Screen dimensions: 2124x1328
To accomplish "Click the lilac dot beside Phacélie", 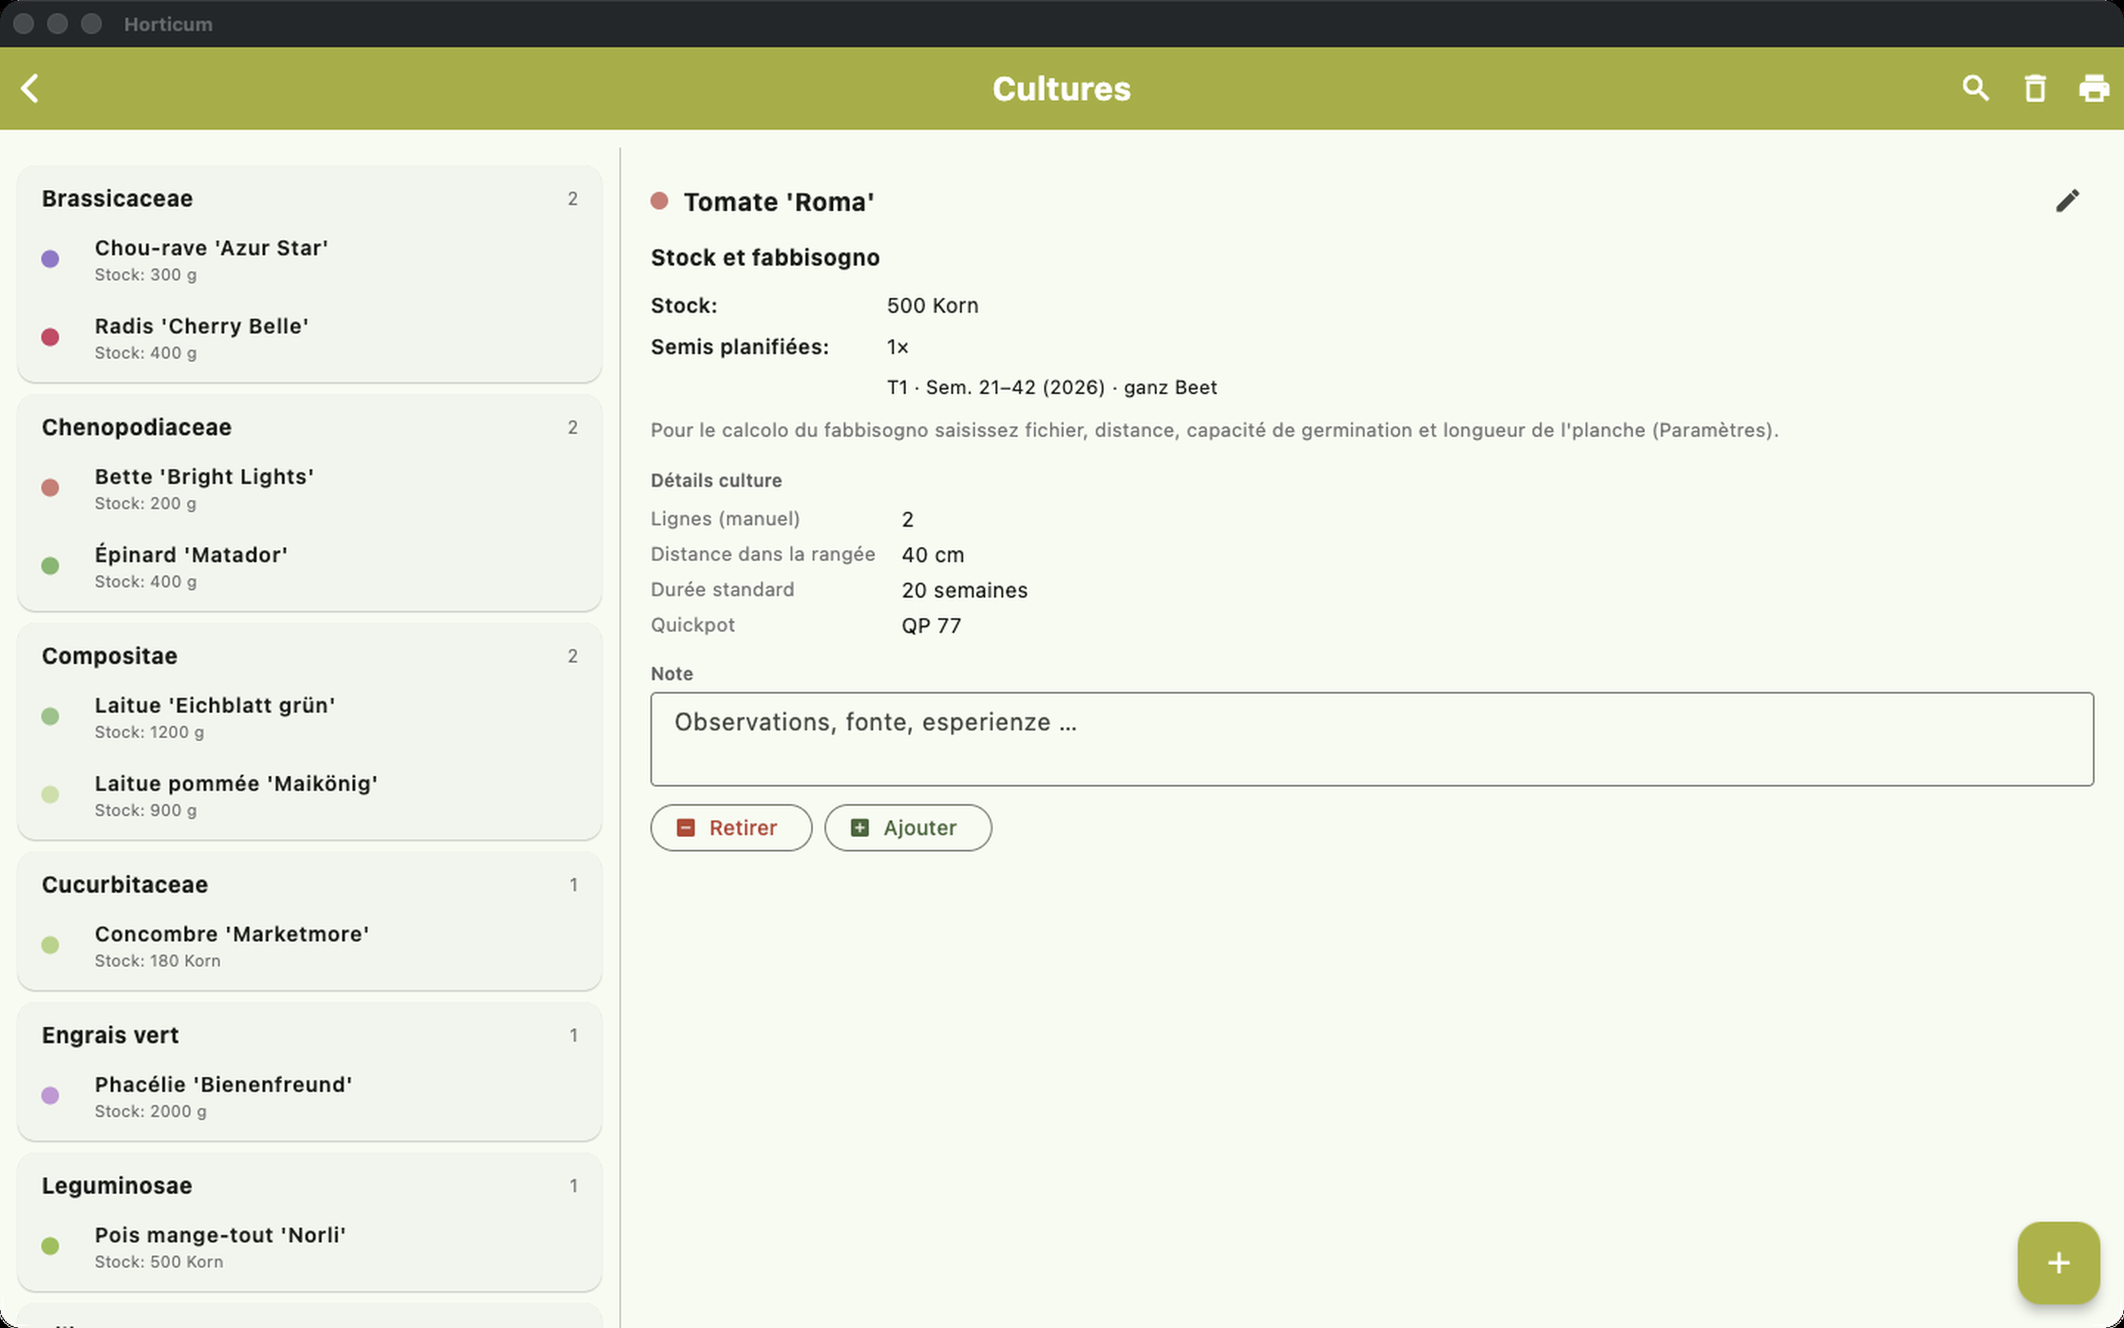I will (50, 1096).
